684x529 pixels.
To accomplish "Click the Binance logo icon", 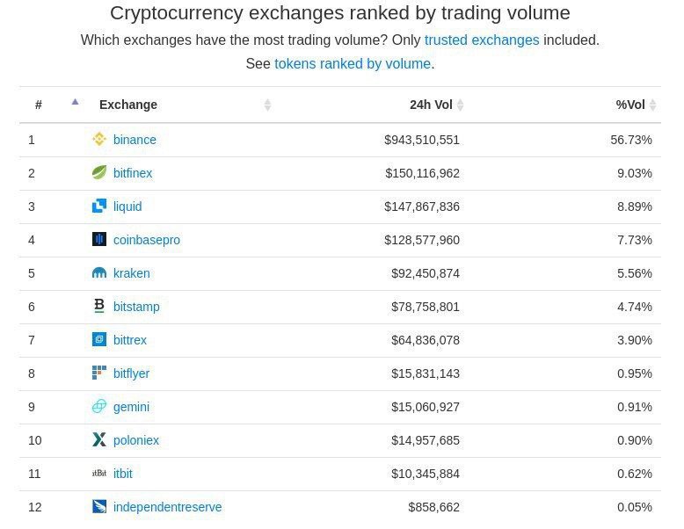I will click(99, 139).
